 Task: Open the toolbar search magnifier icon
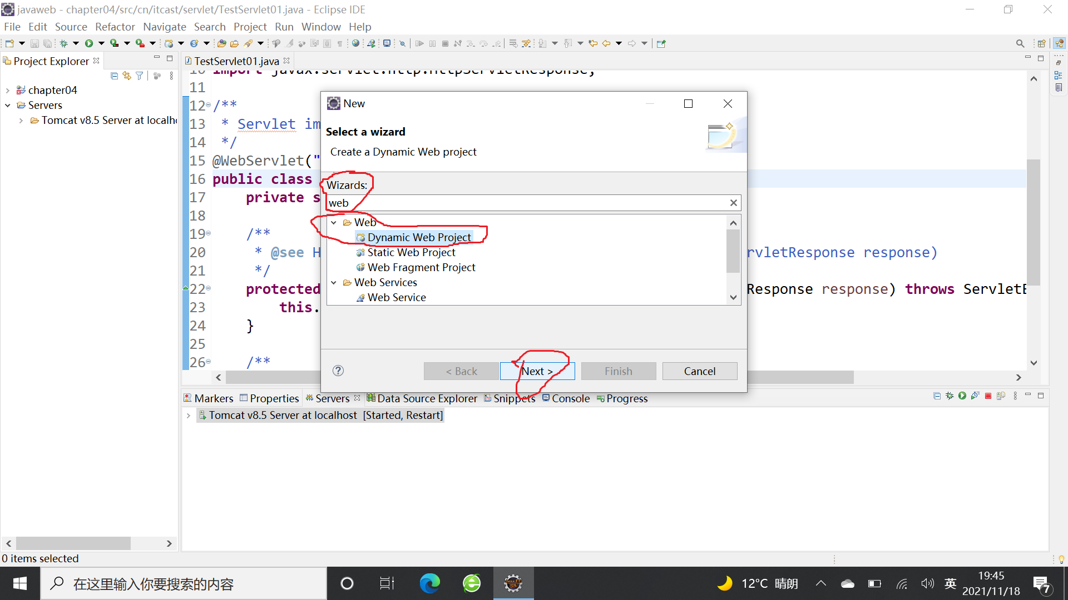(1020, 43)
